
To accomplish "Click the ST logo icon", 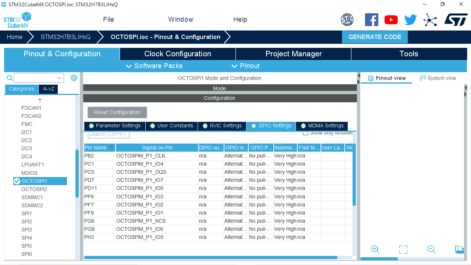I will 456,20.
